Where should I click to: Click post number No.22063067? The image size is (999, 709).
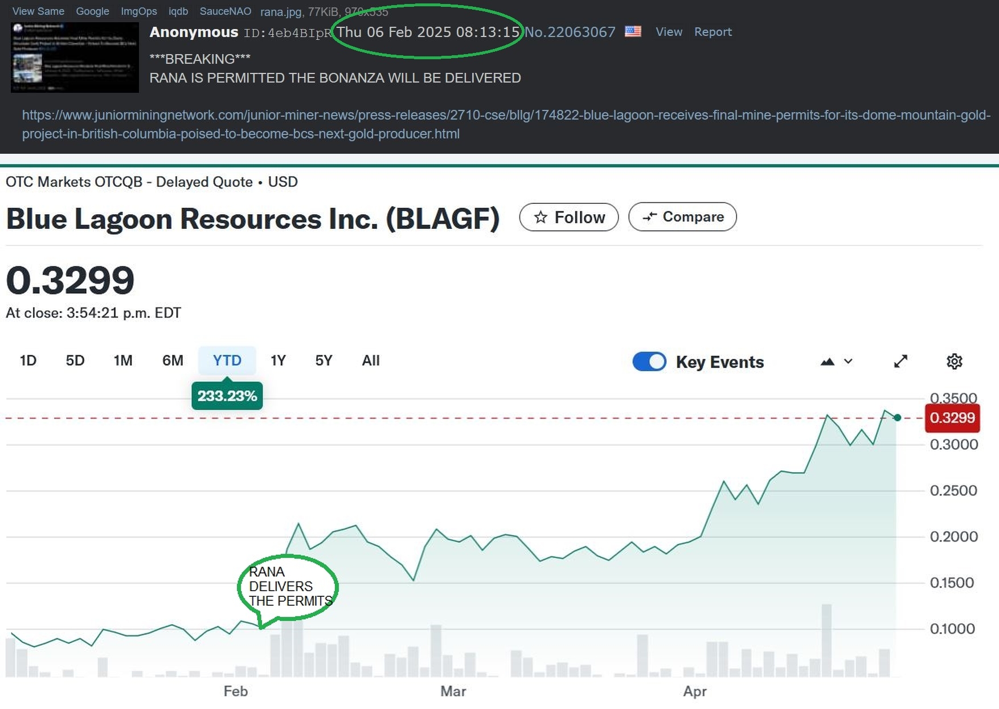pos(570,32)
